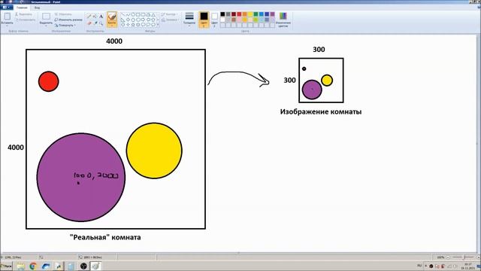
Task: Expand the shapes gallery with its bottom arrow
Action: tap(158, 24)
